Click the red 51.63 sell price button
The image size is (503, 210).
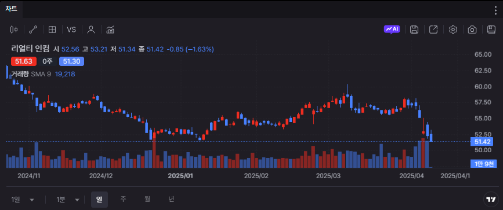coord(24,61)
